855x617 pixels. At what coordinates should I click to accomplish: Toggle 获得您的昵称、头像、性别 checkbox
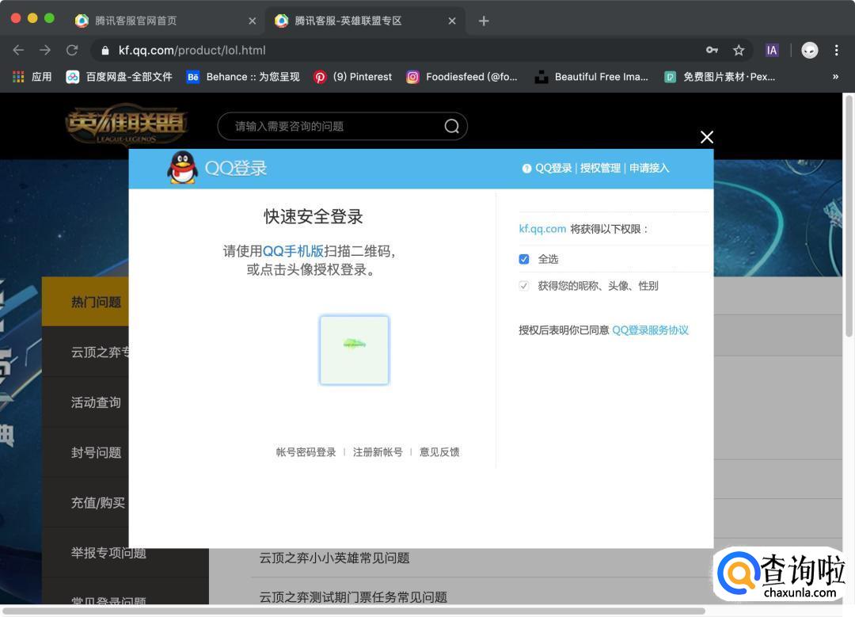point(524,286)
